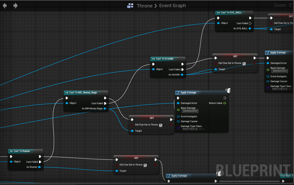Uncheck Did Char Die to Throne in the middle SET node
The width and height of the screenshot is (294, 185).
pos(161,125)
